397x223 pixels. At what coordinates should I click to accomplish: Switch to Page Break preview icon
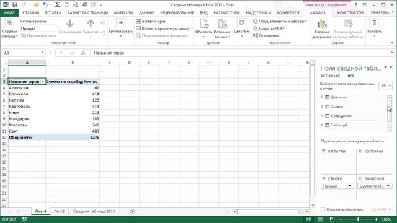click(x=332, y=219)
